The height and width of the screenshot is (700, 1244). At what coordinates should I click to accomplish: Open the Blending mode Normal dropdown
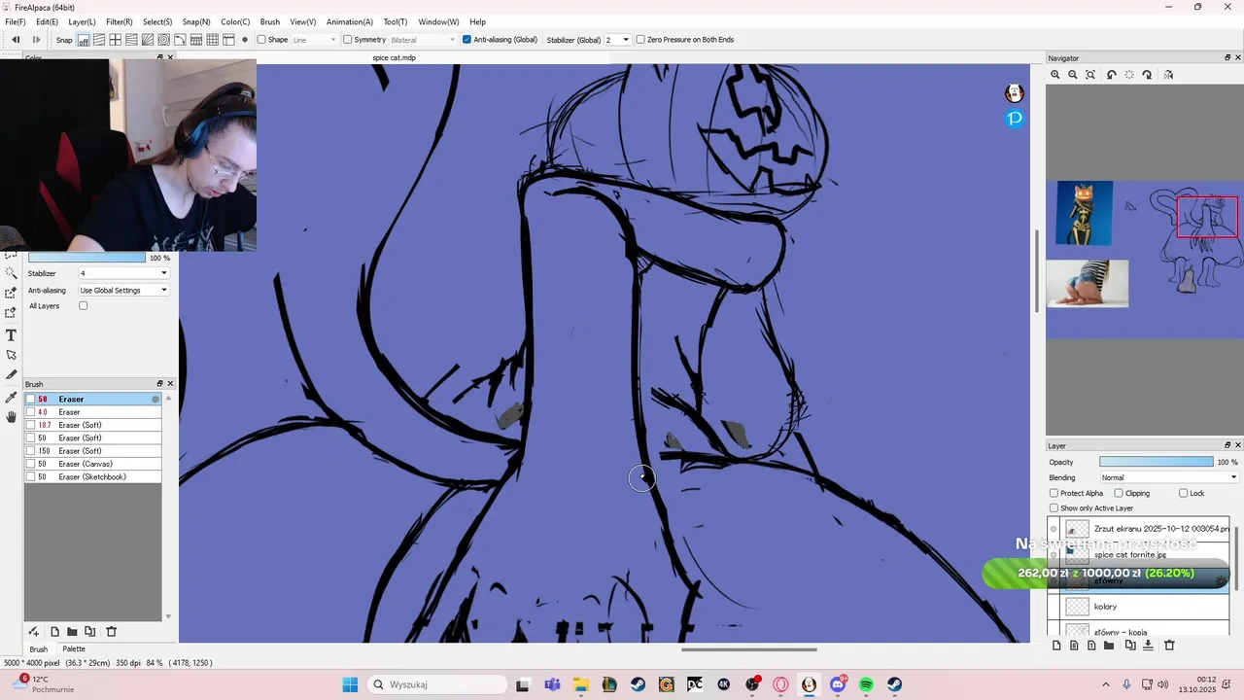tap(1169, 477)
